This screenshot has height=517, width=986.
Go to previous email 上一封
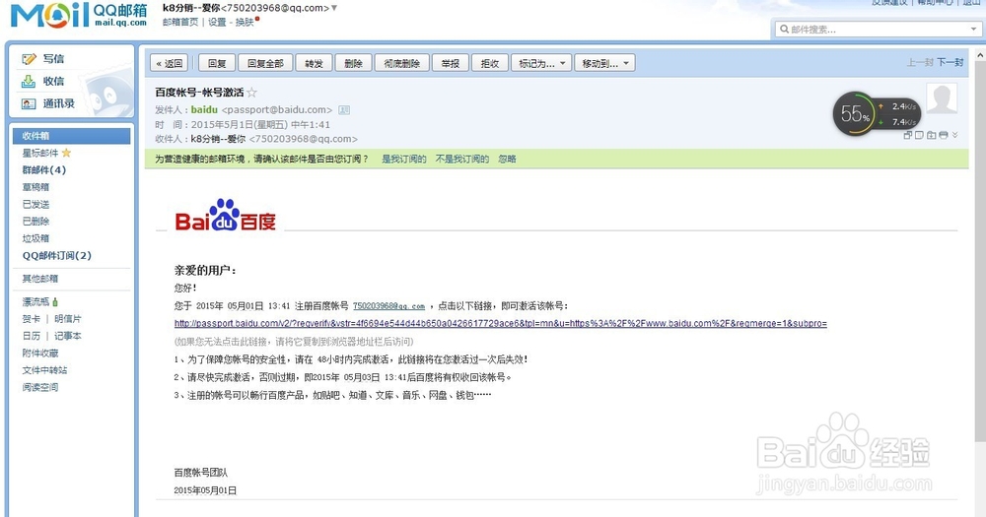tap(920, 62)
